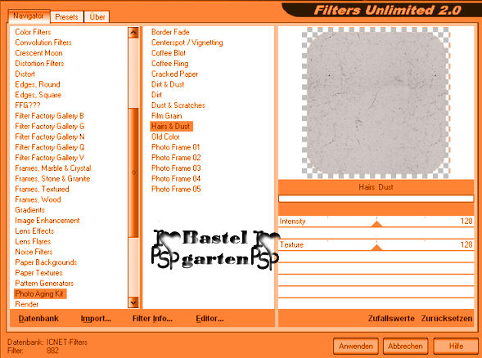The height and width of the screenshot is (358, 482).
Task: Choose the Paper Textures category
Action: pyautogui.click(x=38, y=273)
